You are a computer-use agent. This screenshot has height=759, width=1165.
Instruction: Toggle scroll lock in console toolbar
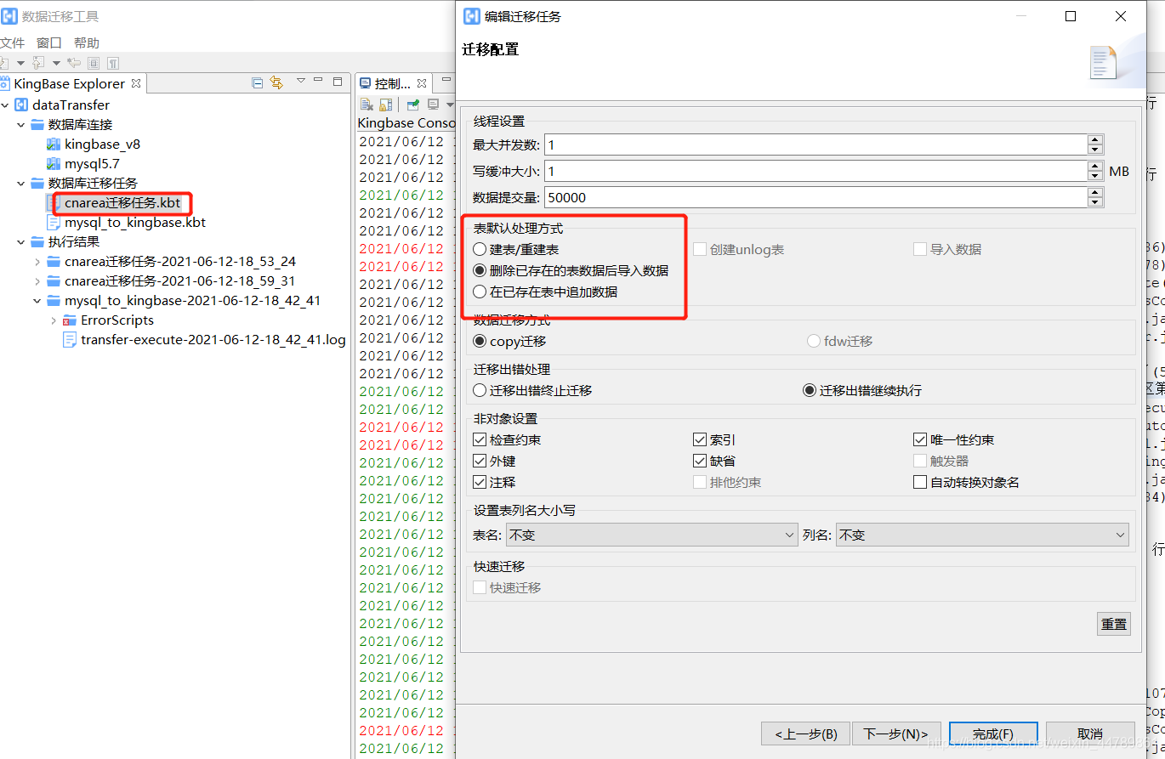(x=386, y=105)
